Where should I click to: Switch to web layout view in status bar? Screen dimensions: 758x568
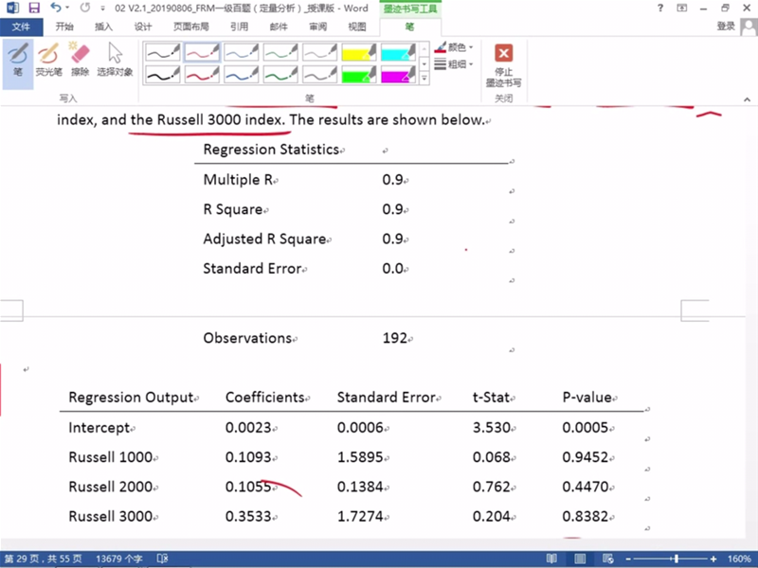(605, 559)
